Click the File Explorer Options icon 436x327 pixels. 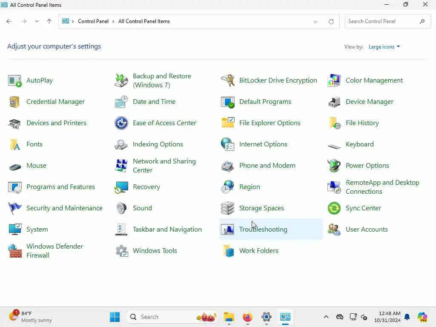pos(228,123)
